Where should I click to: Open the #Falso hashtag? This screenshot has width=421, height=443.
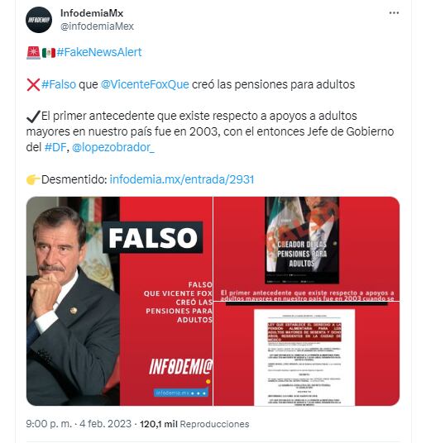[59, 84]
